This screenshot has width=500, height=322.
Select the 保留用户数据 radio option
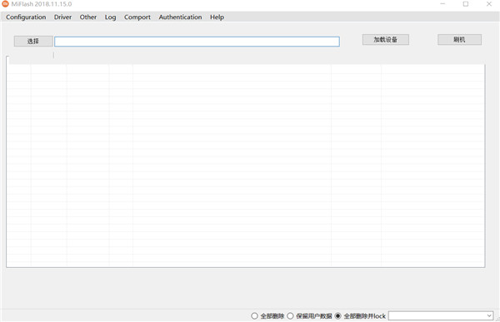click(310, 316)
